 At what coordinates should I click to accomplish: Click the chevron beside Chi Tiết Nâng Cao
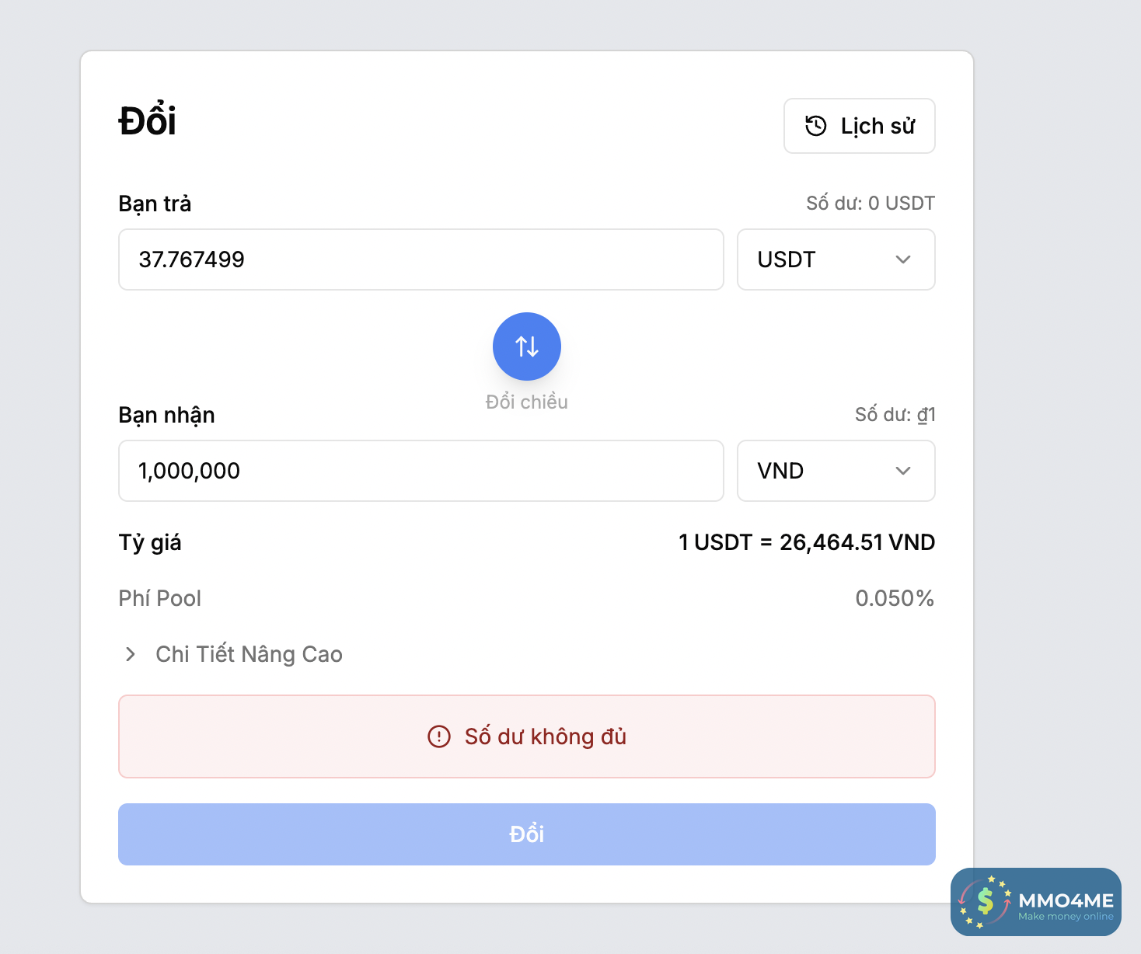click(131, 654)
